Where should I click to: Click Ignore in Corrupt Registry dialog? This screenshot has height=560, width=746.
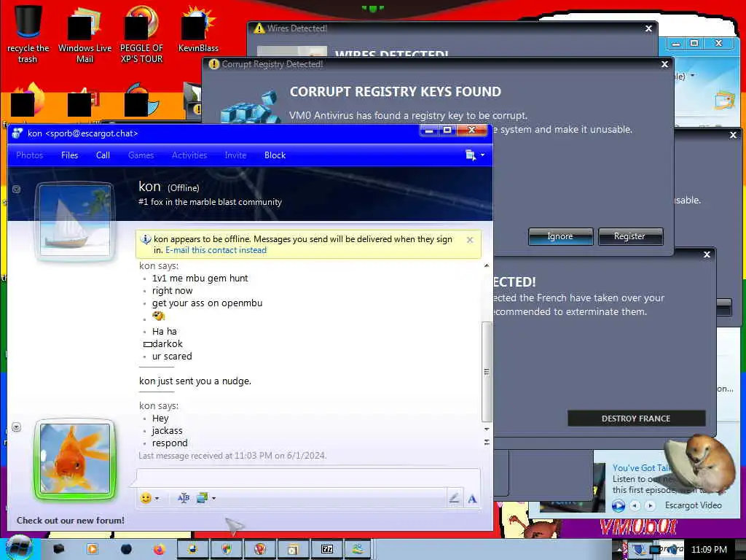pos(560,236)
